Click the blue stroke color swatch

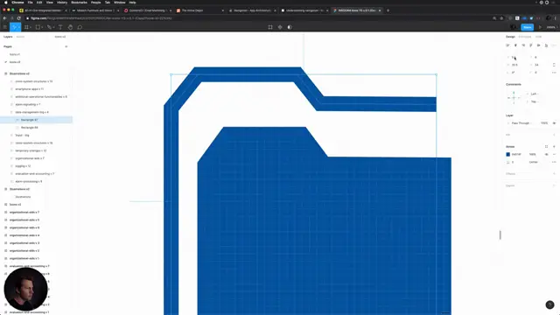(507, 154)
